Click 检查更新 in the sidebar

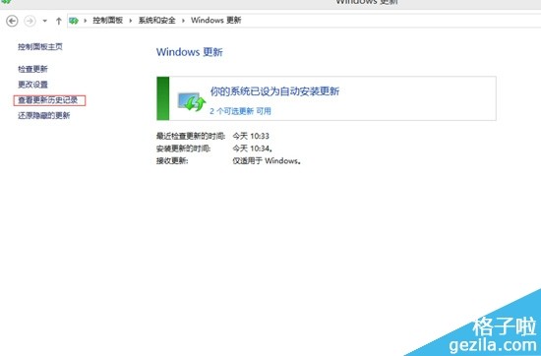coord(32,69)
